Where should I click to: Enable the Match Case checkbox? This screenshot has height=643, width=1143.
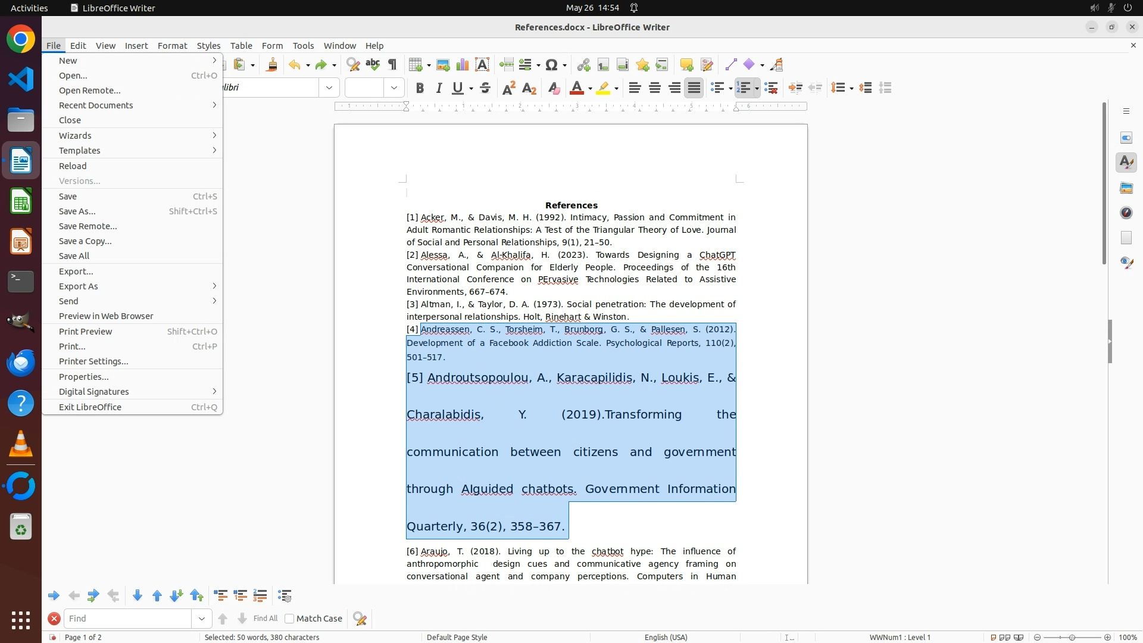[289, 619]
